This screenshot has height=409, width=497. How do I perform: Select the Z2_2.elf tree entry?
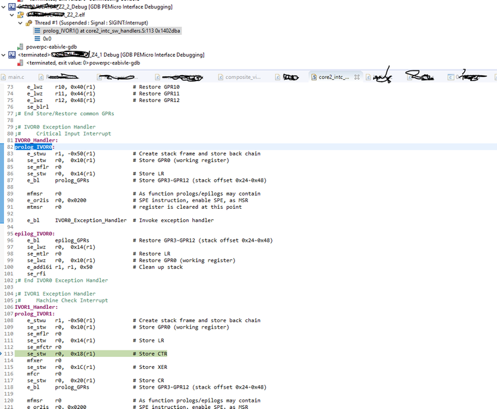[x=55, y=14]
